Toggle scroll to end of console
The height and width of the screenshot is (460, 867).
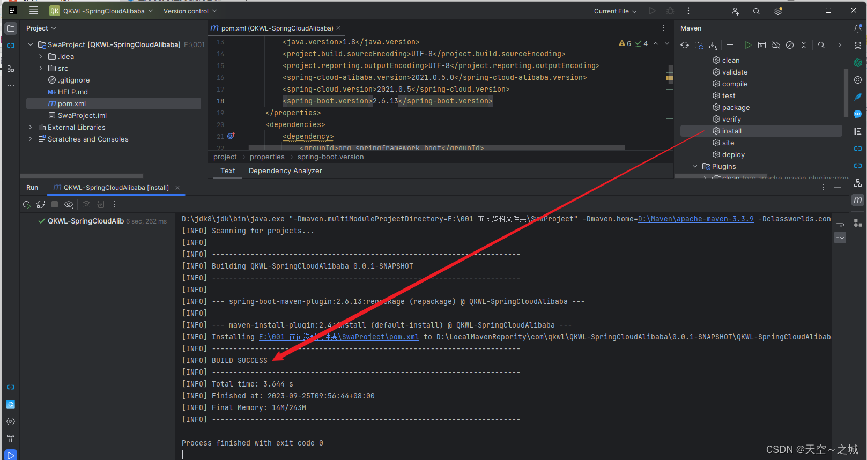tap(840, 237)
